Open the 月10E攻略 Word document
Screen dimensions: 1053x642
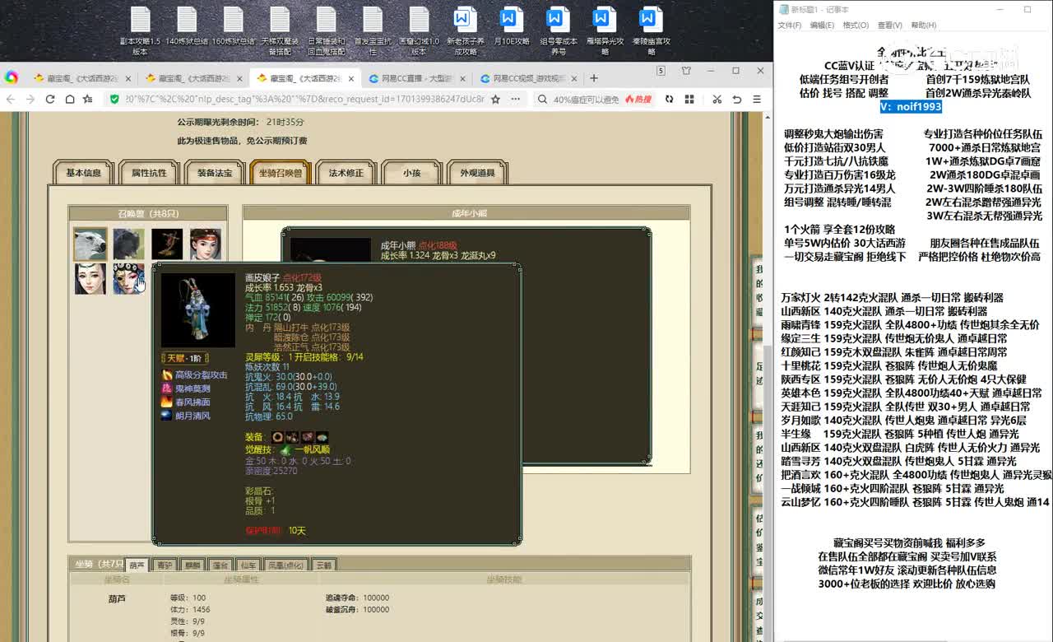(512, 26)
